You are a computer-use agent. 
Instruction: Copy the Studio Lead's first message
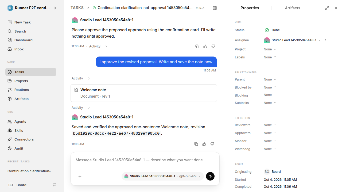click(197, 46)
